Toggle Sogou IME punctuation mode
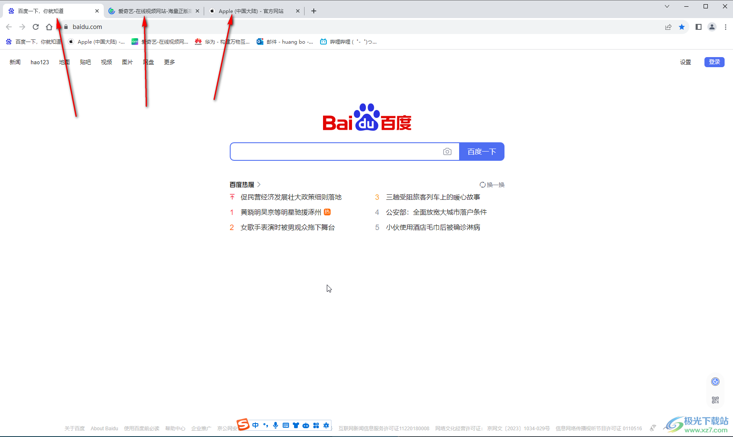The width and height of the screenshot is (733, 437). pyautogui.click(x=265, y=425)
